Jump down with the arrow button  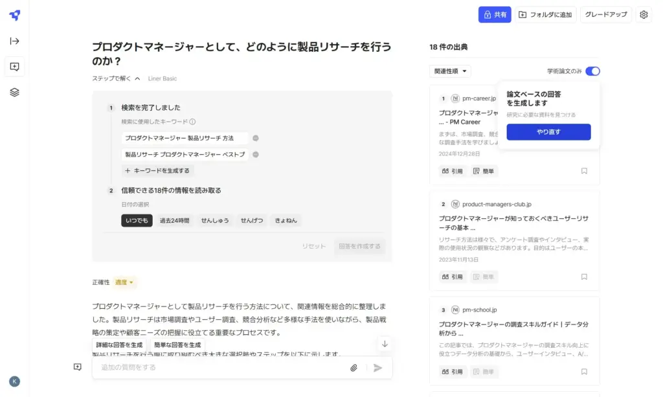[x=385, y=344]
